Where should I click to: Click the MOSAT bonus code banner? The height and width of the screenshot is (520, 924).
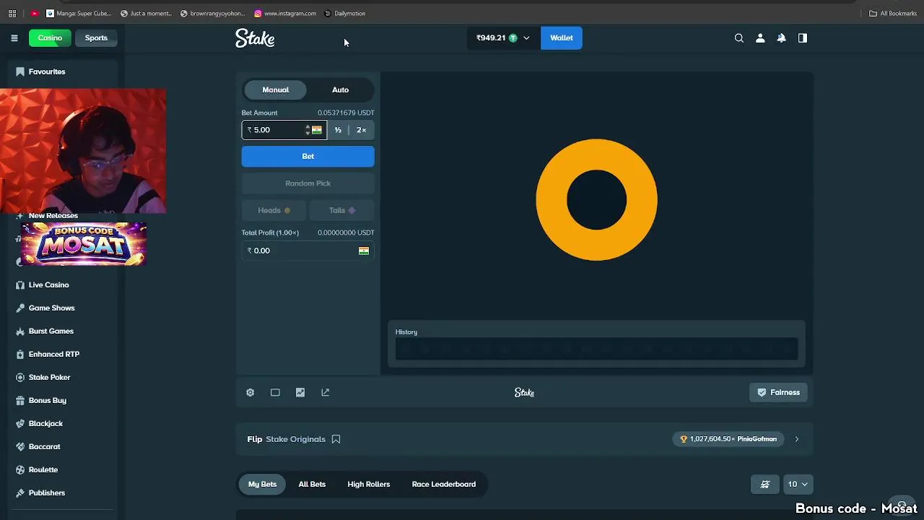(x=84, y=244)
